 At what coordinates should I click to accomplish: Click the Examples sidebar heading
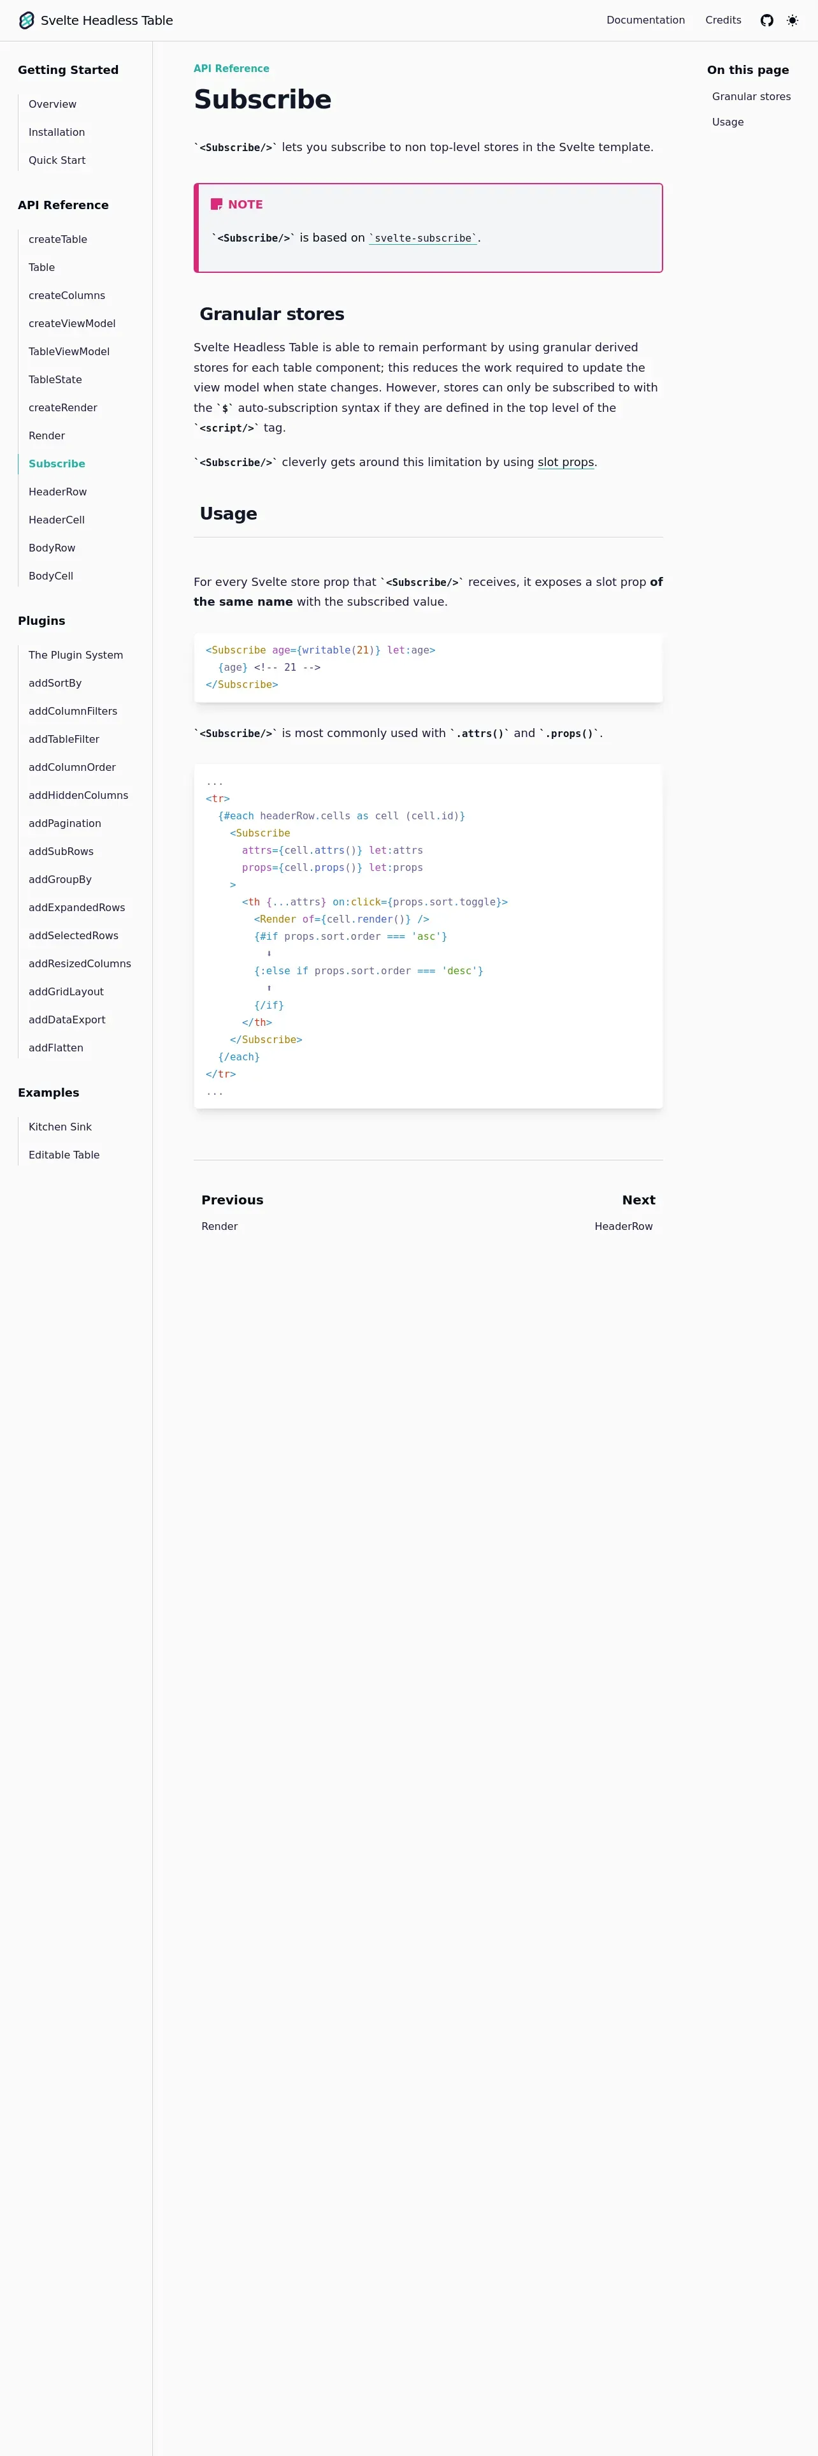point(48,1093)
